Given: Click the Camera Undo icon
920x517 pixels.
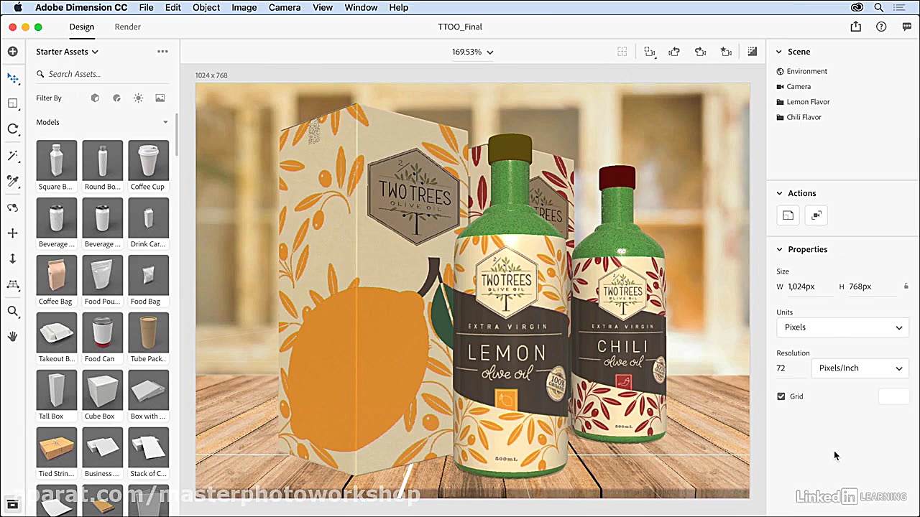Looking at the screenshot, I should coord(674,52).
